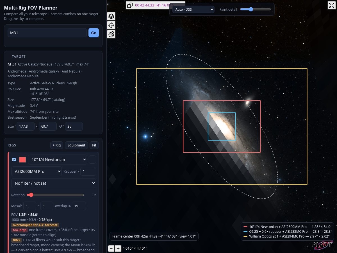The image size is (337, 253).
Task: Click the first Mosaic count field
Action: coord(29,206)
